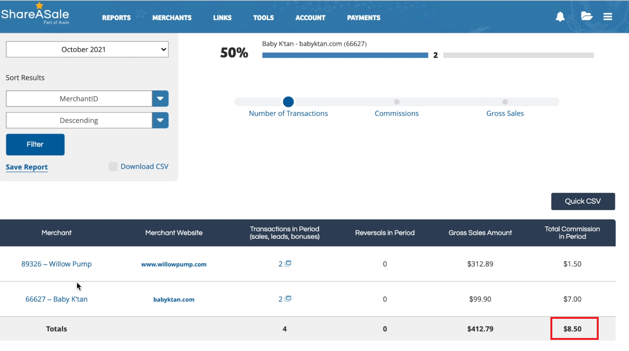Open the LINKS menu

click(222, 18)
